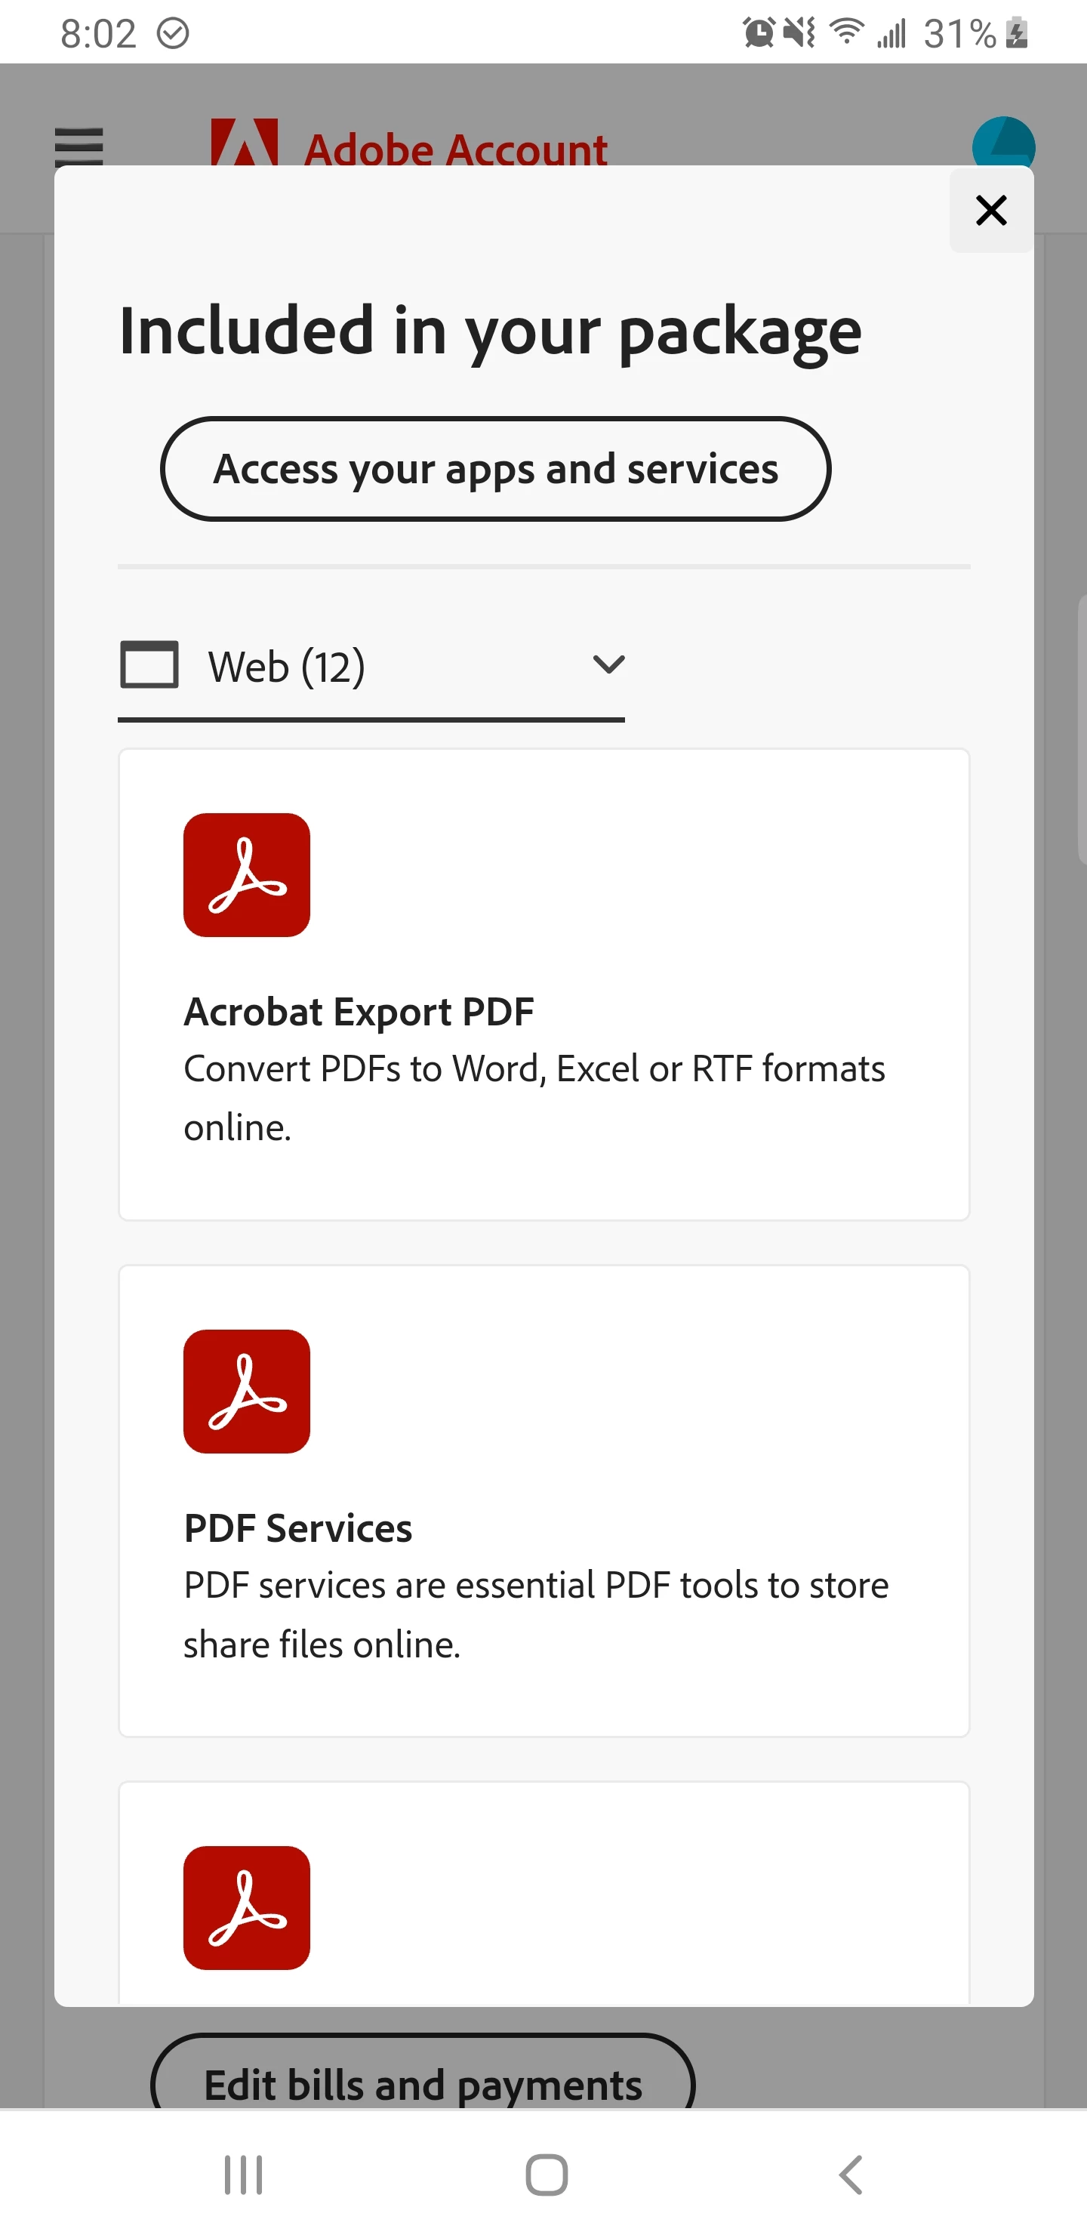
Task: Tap the Android recent apps button
Action: 243,2175
